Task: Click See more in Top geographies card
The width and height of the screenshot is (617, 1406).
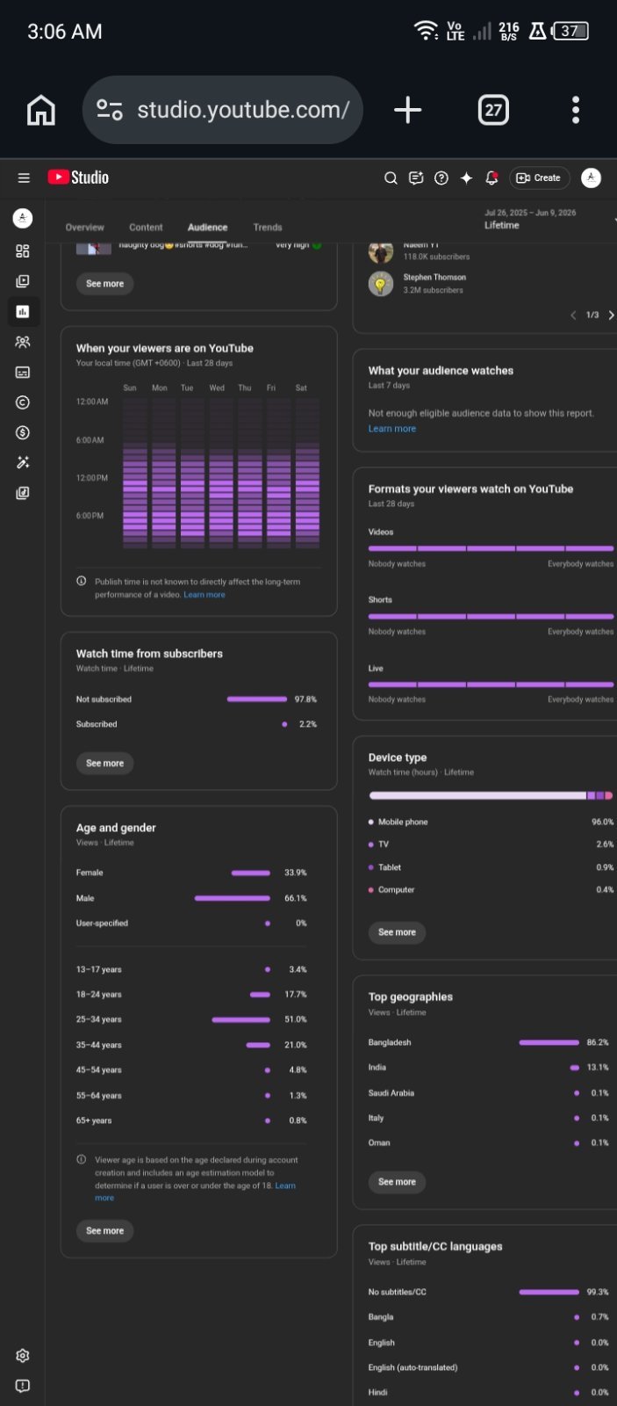Action: coord(397,1182)
